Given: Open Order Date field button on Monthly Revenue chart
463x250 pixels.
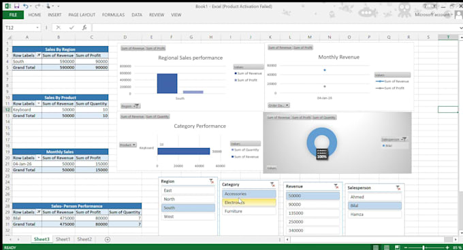Looking at the screenshot, I should 278,105.
